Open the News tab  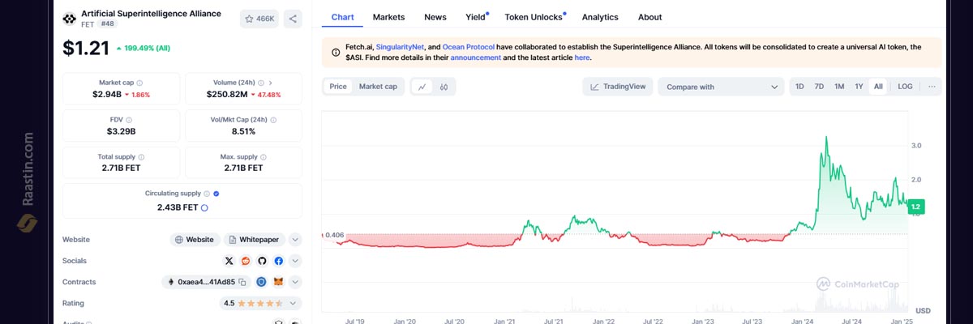tap(435, 17)
